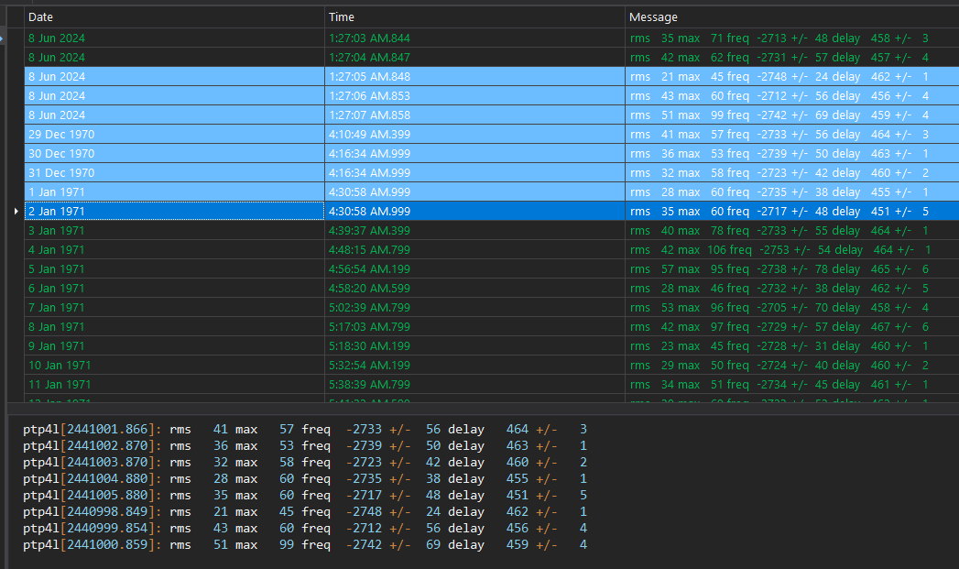
Task: Click time cell 1:27:06 AM.853
Action: (474, 96)
